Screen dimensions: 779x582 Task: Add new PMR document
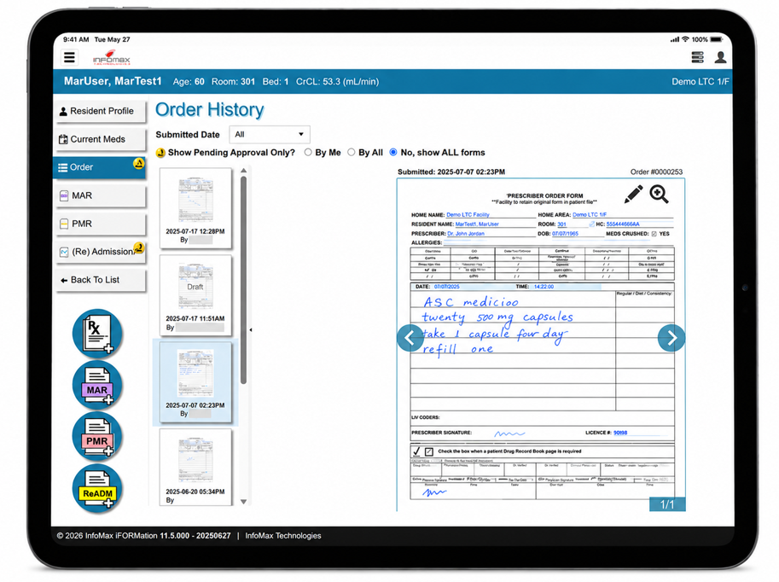[97, 437]
